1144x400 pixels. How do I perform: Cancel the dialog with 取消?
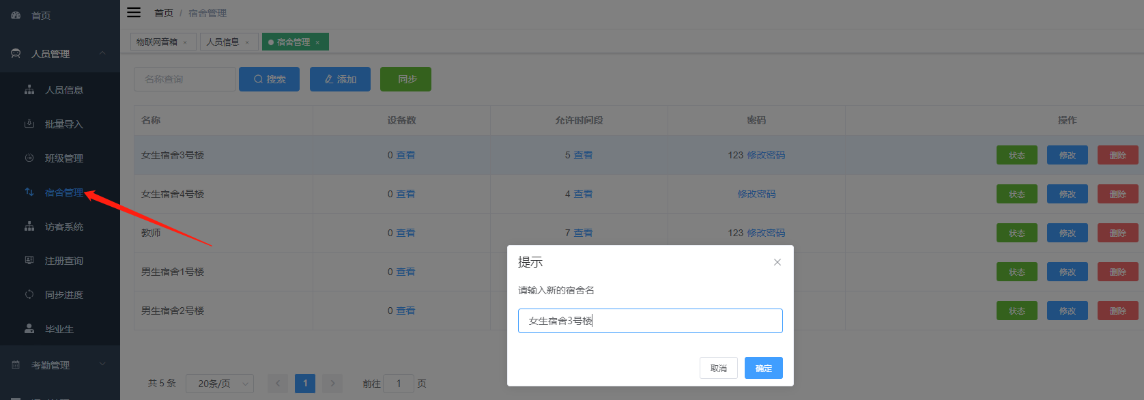(719, 368)
